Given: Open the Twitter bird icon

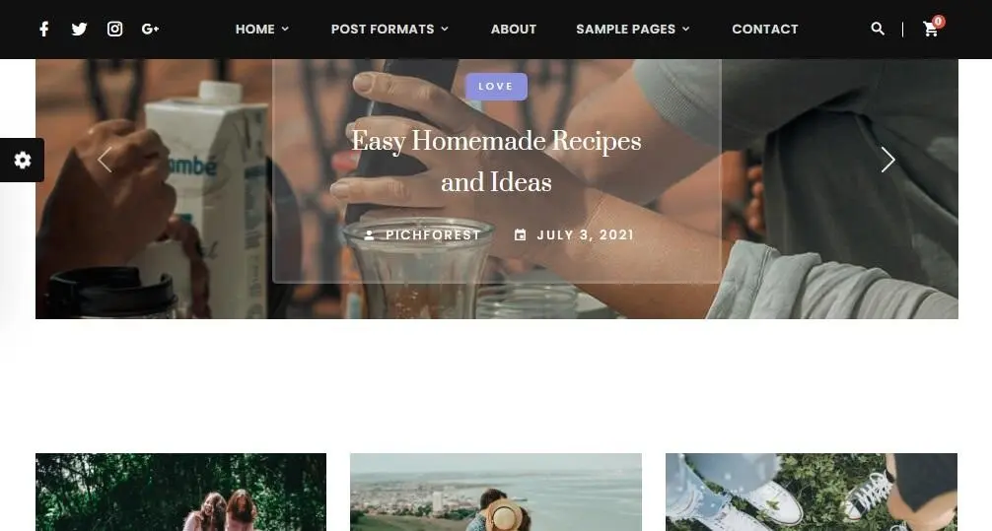Looking at the screenshot, I should point(79,30).
